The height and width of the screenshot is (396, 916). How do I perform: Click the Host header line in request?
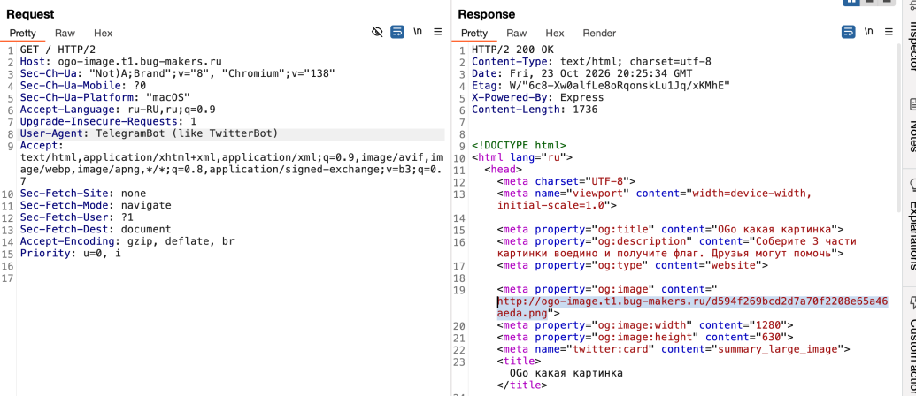[121, 61]
